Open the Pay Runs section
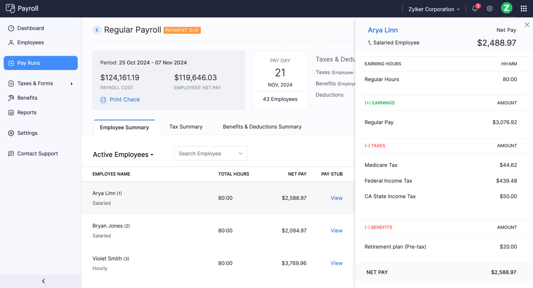 pyautogui.click(x=29, y=63)
